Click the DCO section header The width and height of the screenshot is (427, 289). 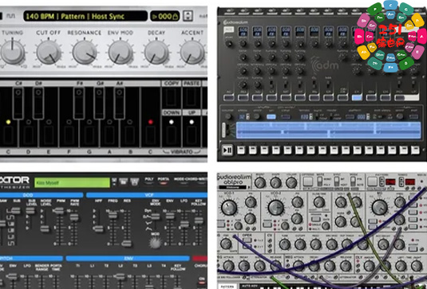point(42,195)
